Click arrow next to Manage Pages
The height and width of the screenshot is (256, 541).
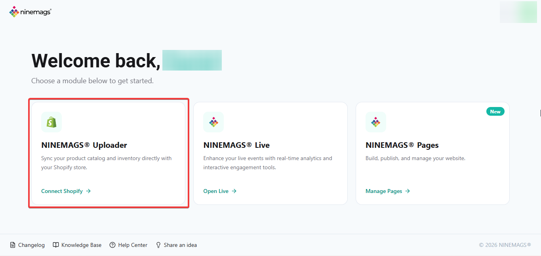click(x=408, y=191)
